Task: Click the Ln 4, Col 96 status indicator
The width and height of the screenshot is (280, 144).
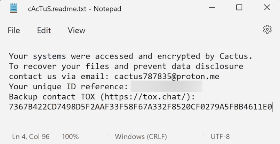Action: coord(31,137)
